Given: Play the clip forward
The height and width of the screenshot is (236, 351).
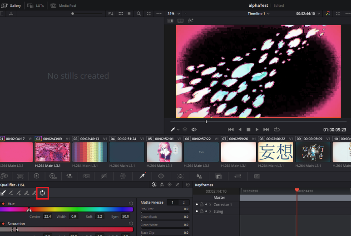Looking at the screenshot, I should point(257,130).
